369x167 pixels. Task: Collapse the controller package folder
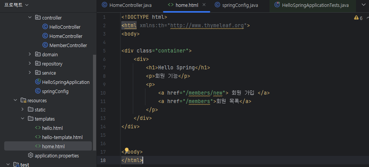coord(29,18)
